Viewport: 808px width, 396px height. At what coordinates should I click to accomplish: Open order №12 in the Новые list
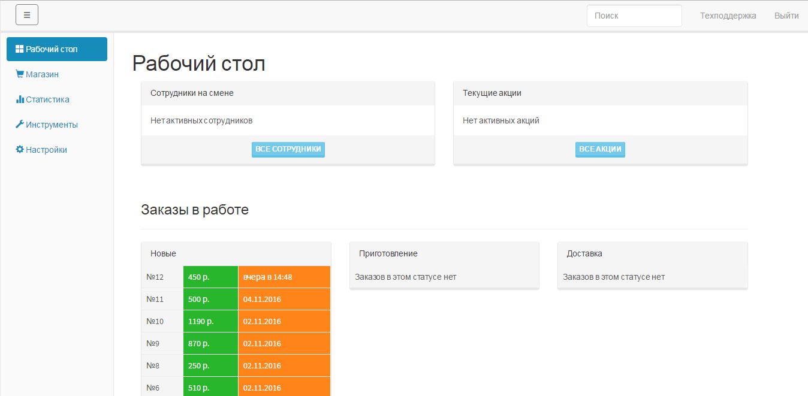coord(155,277)
